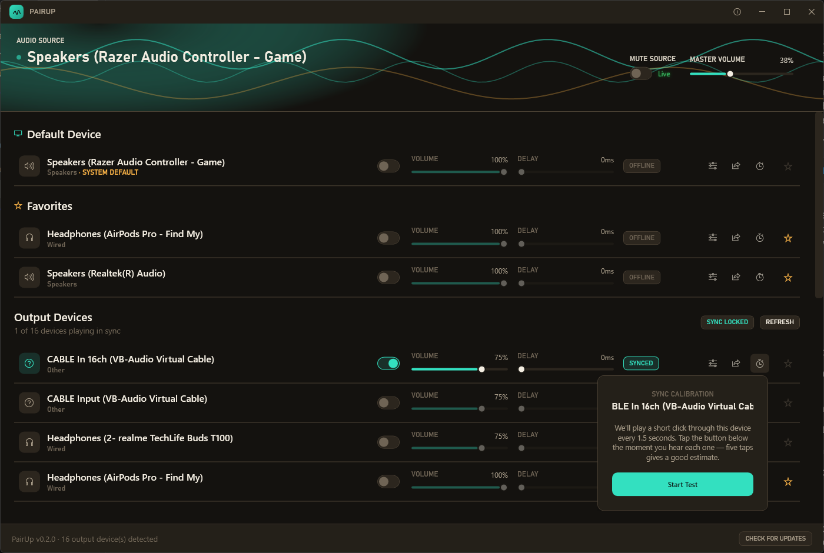The height and width of the screenshot is (553, 824).
Task: Click the SYNCED badge on CABLE In 16ch
Action: (x=641, y=364)
